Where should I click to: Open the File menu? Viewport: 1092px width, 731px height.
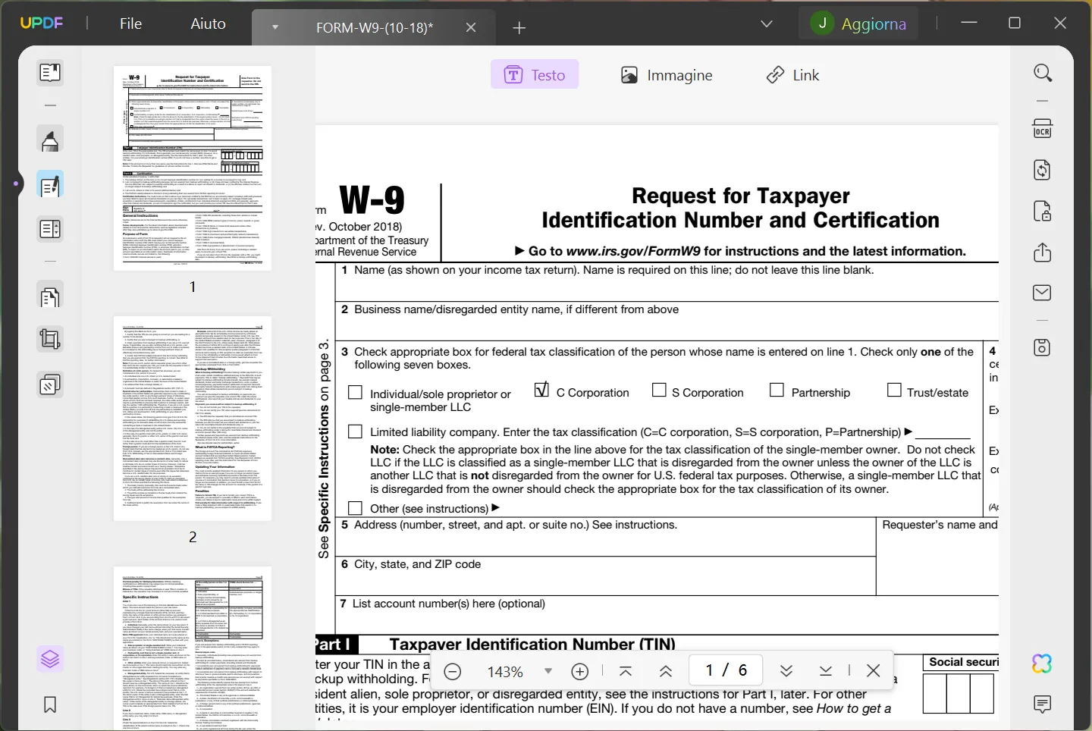point(130,24)
